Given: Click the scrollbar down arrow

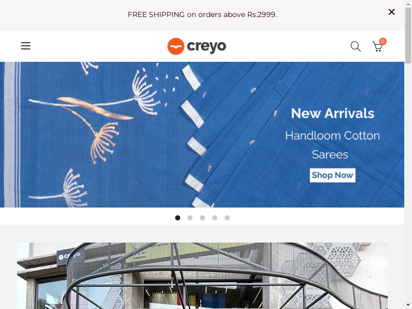Looking at the screenshot, I should (408, 305).
